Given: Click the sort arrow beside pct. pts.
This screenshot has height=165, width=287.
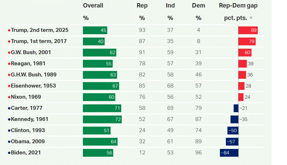Looking at the screenshot, I should pos(251,18).
